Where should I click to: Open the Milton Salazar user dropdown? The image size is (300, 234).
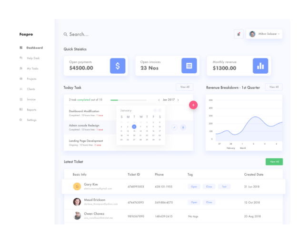click(x=265, y=34)
